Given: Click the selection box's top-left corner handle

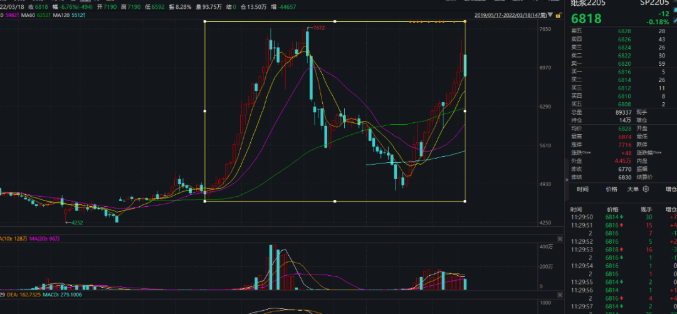Looking at the screenshot, I should coord(205,22).
